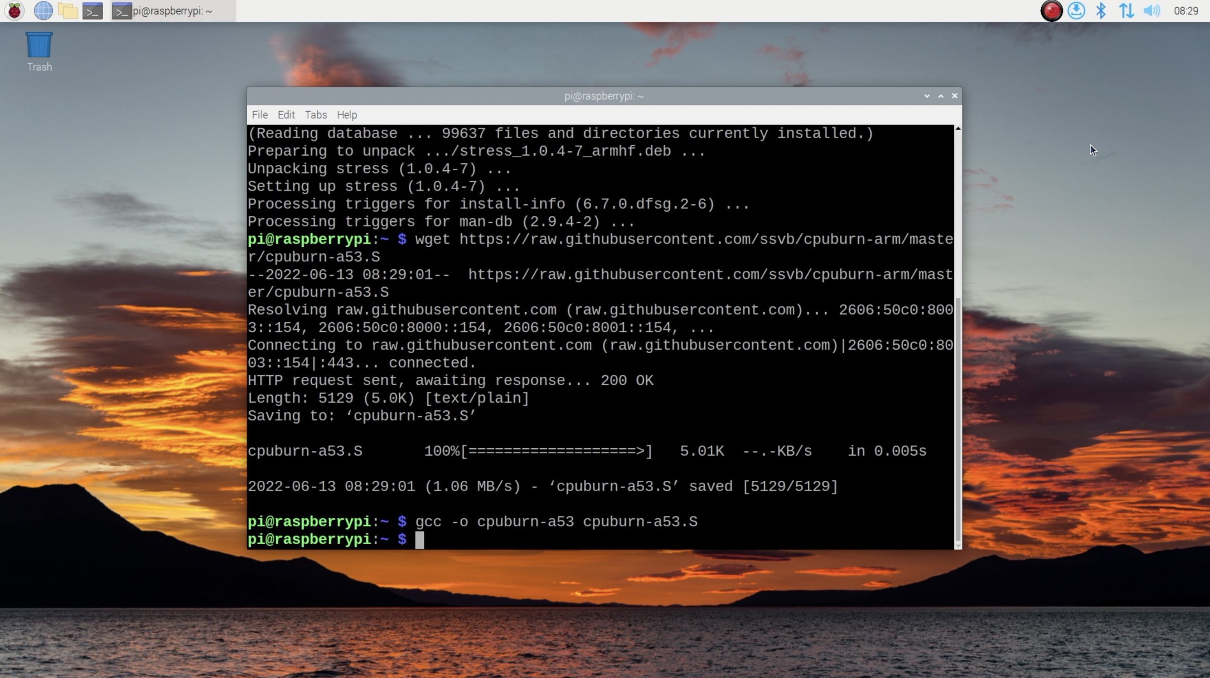Launch the web browser globe icon

point(43,10)
